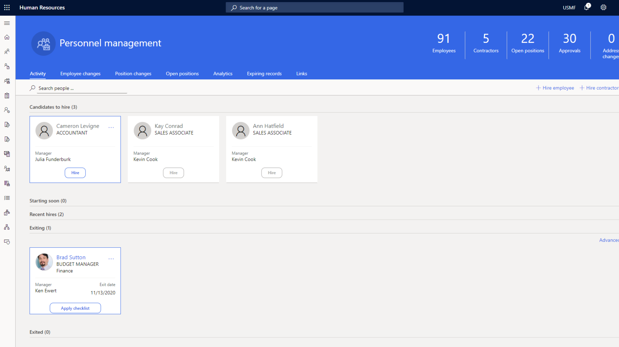The width and height of the screenshot is (619, 347).
Task: Open the settings gear
Action: pyautogui.click(x=603, y=8)
